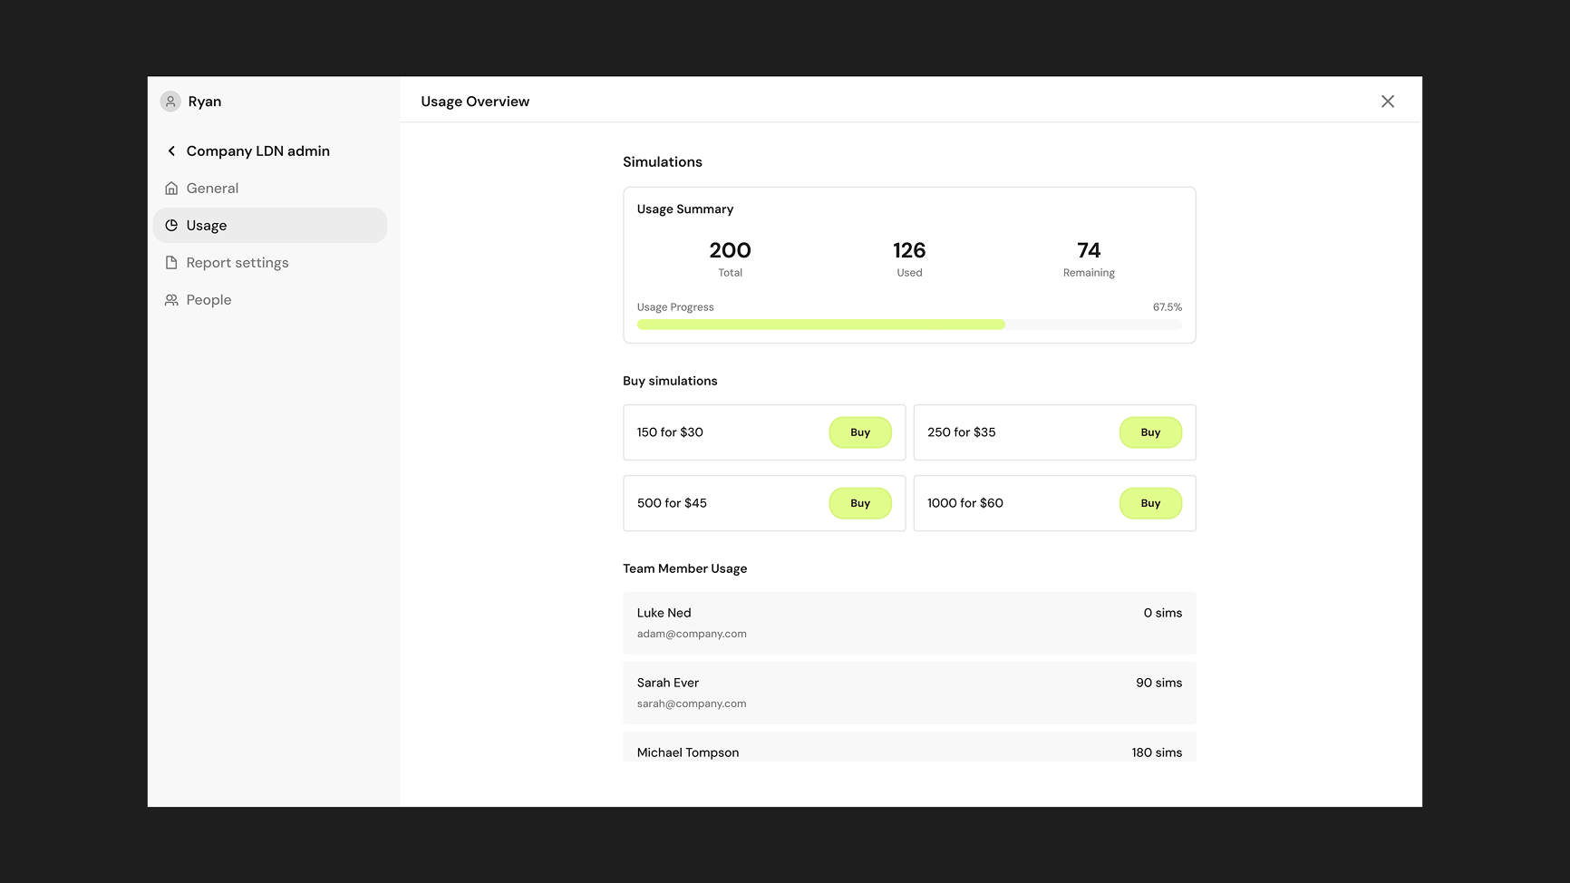
Task: Click the back chevron beside Company LDN admin
Action: 171,151
